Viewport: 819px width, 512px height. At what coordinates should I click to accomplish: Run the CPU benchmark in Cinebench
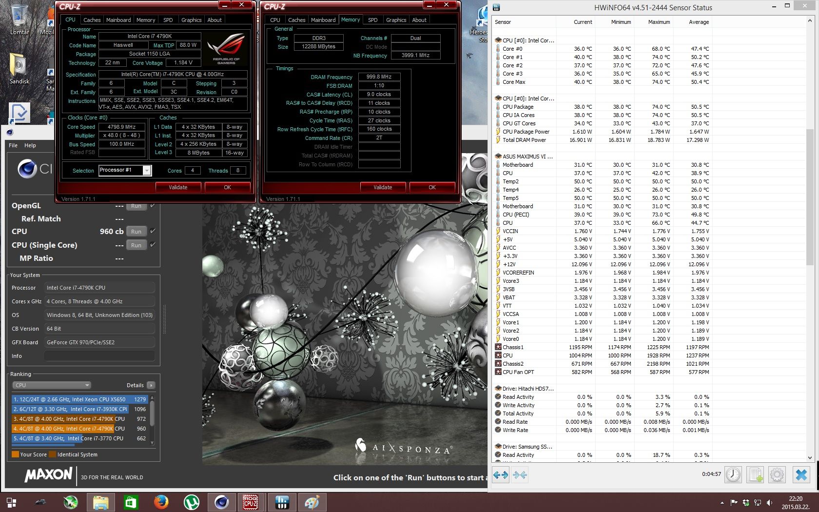136,232
